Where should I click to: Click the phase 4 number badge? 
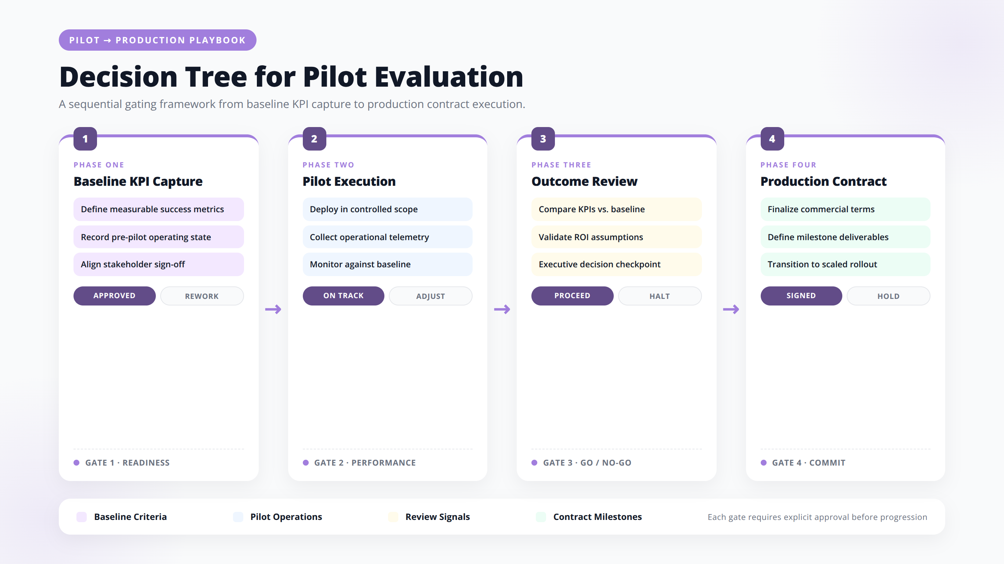tap(772, 139)
